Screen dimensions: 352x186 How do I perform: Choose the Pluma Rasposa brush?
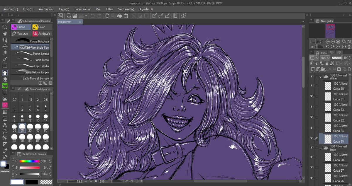point(30,41)
